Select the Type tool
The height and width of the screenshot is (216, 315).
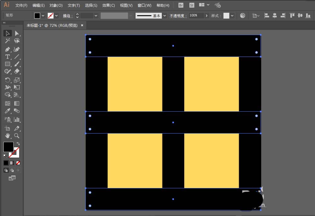(8, 57)
